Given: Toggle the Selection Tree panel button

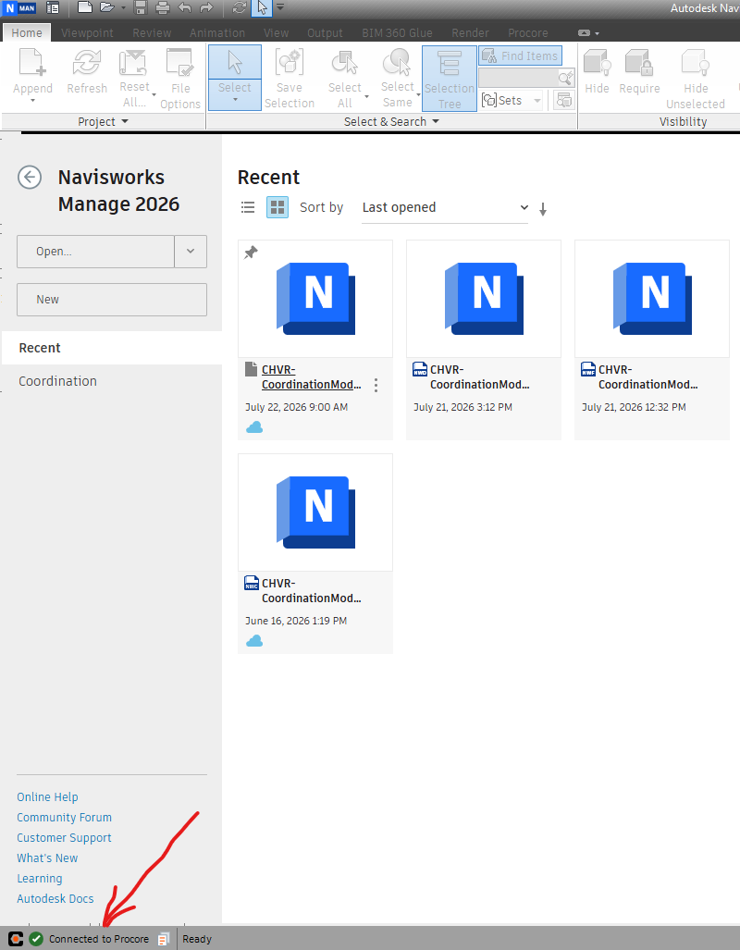Looking at the screenshot, I should coord(450,78).
